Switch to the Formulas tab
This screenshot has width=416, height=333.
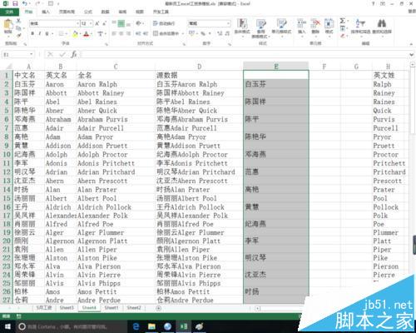click(88, 12)
